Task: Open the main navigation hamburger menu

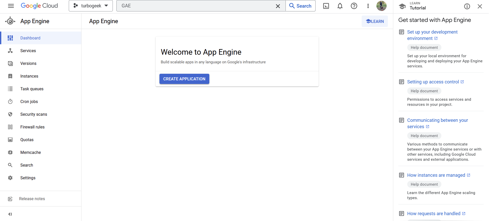Action: (x=11, y=6)
